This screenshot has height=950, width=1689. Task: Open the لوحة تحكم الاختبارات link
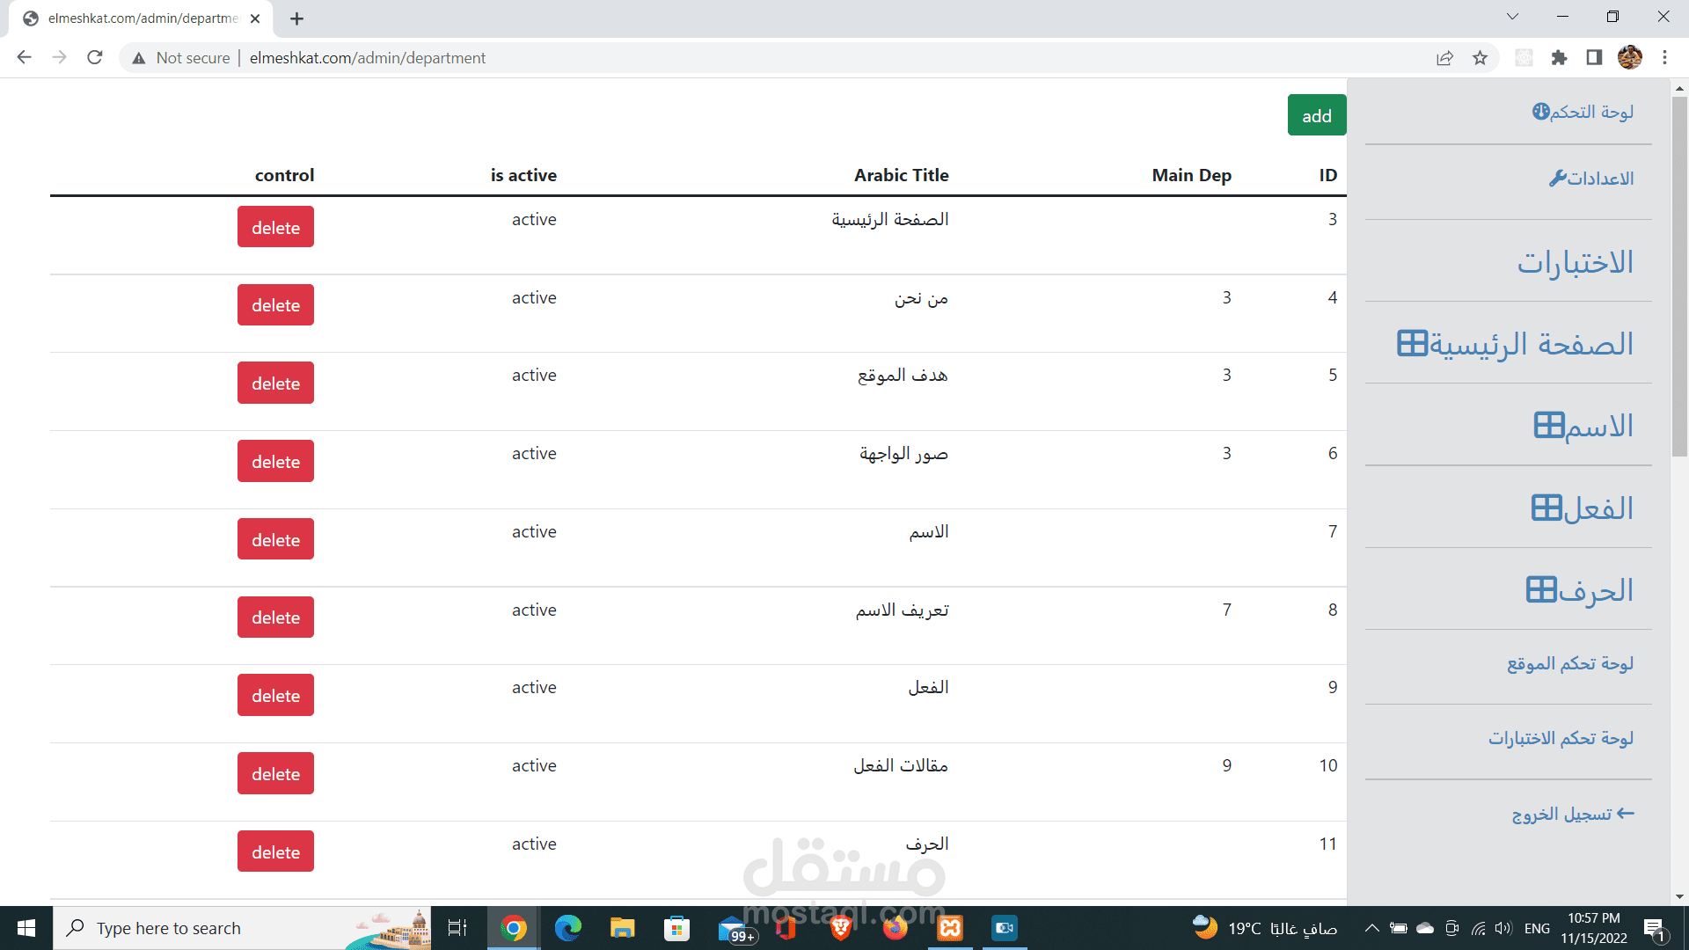(x=1561, y=738)
